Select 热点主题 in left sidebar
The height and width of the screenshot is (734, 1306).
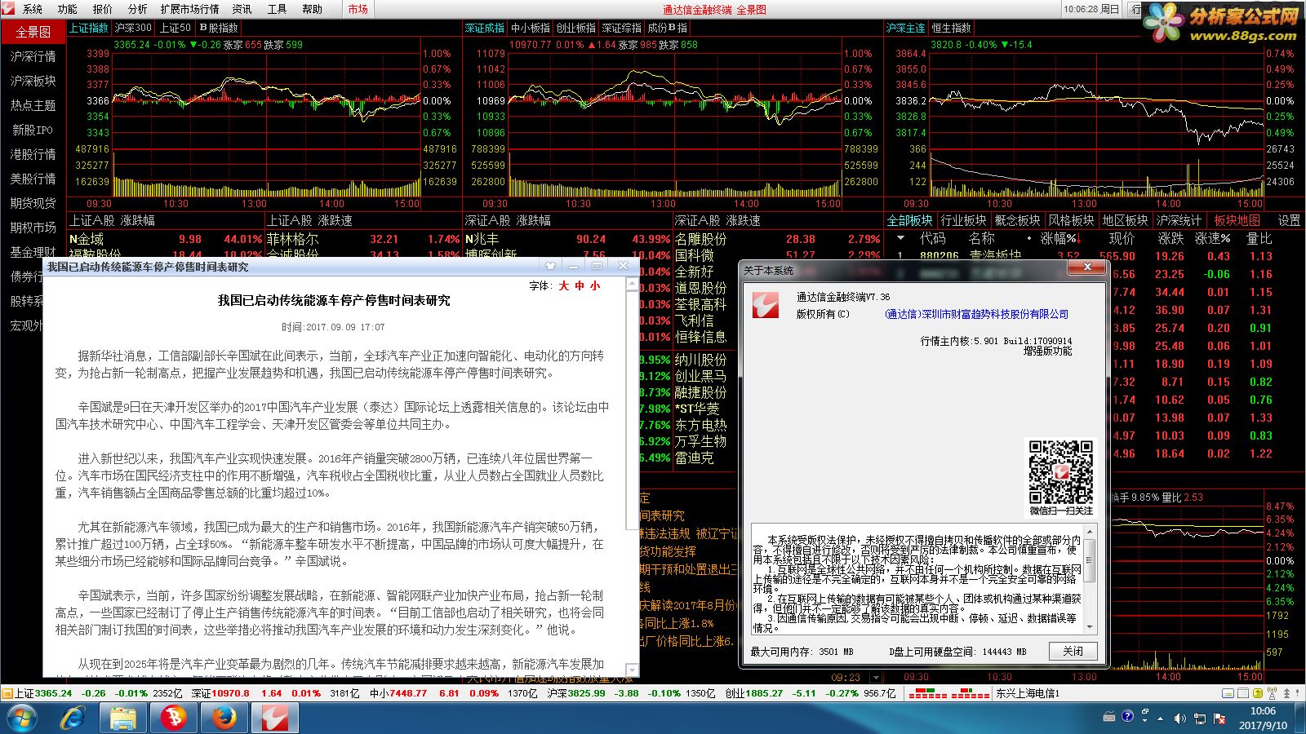[33, 105]
